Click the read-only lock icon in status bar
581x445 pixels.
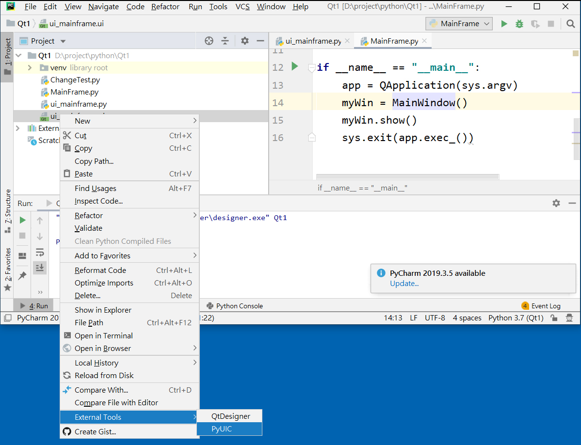(554, 318)
